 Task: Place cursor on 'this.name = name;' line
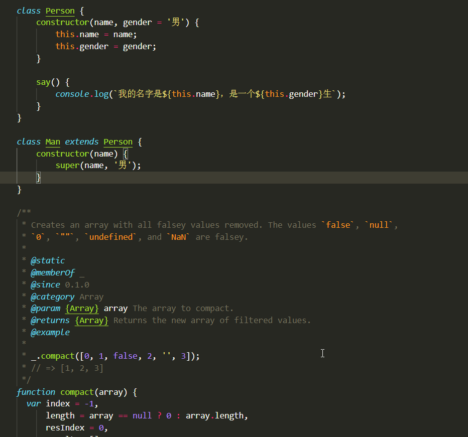pos(96,35)
